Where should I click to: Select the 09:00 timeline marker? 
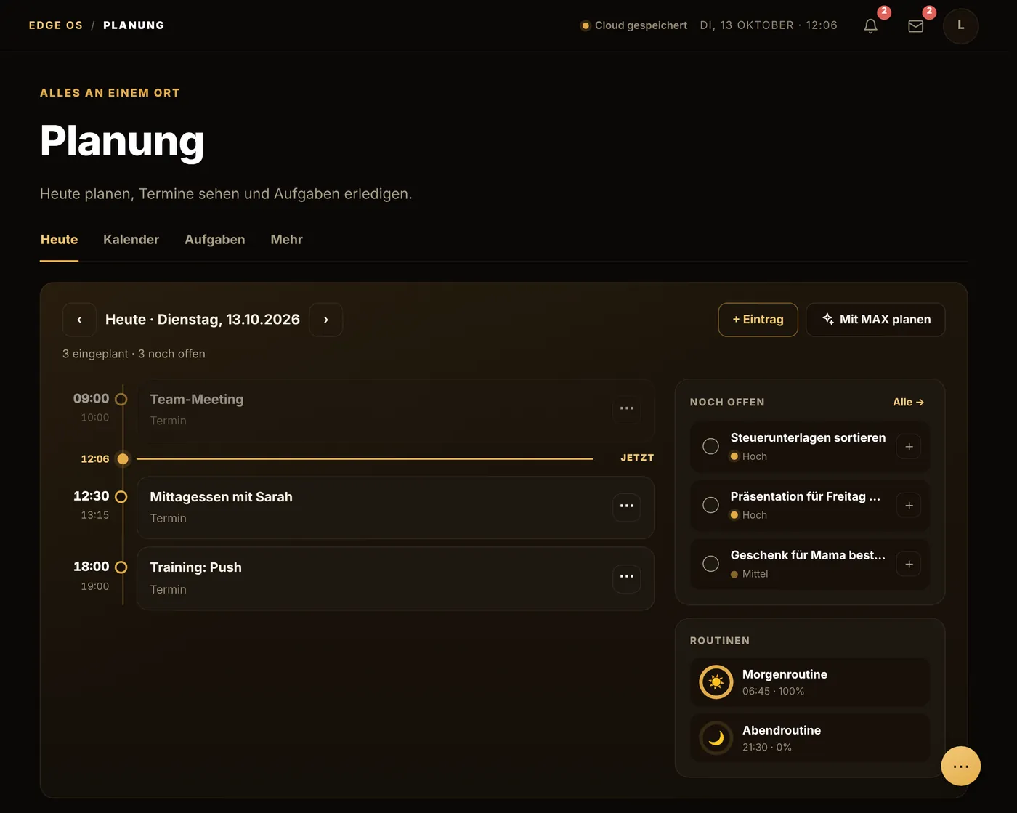coord(121,399)
